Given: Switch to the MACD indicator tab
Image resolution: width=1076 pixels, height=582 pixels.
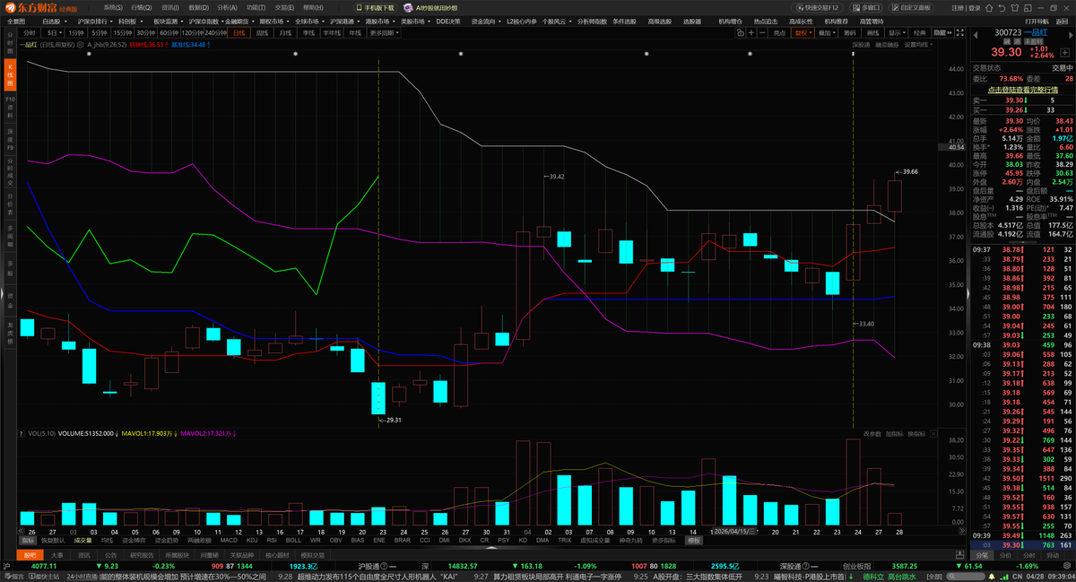Looking at the screenshot, I should [229, 540].
